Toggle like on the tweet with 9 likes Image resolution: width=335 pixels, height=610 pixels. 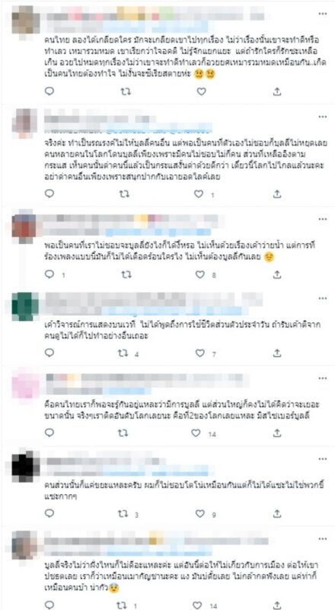[x=199, y=513]
